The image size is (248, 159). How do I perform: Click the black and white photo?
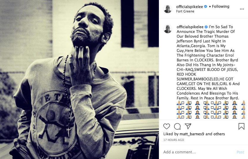click(x=79, y=79)
